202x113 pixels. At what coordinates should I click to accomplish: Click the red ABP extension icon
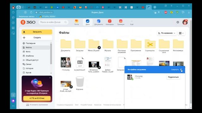[166, 12]
